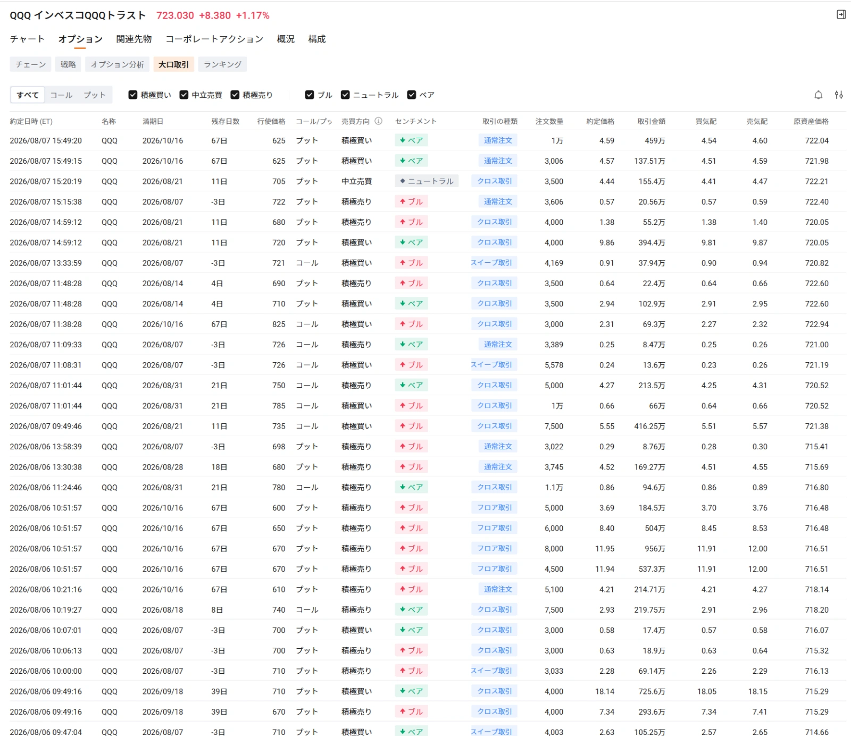Sort by 原資産価格 column header
This screenshot has height=736, width=851.
click(x=811, y=121)
